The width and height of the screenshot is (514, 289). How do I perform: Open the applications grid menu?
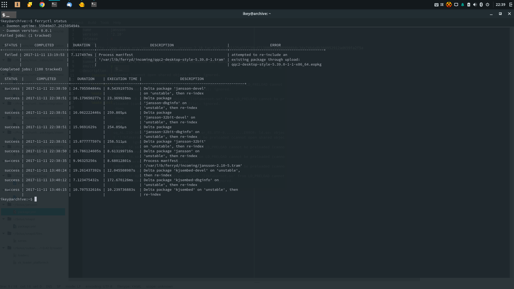click(4, 5)
